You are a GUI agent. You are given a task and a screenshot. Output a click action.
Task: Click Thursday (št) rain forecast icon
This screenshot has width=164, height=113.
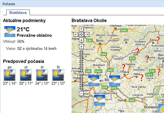tap(58, 75)
